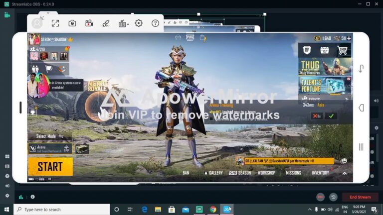Open Streamlabs layout grid icon in sidebar
This screenshot has width=383, height=215.
pos(7,156)
